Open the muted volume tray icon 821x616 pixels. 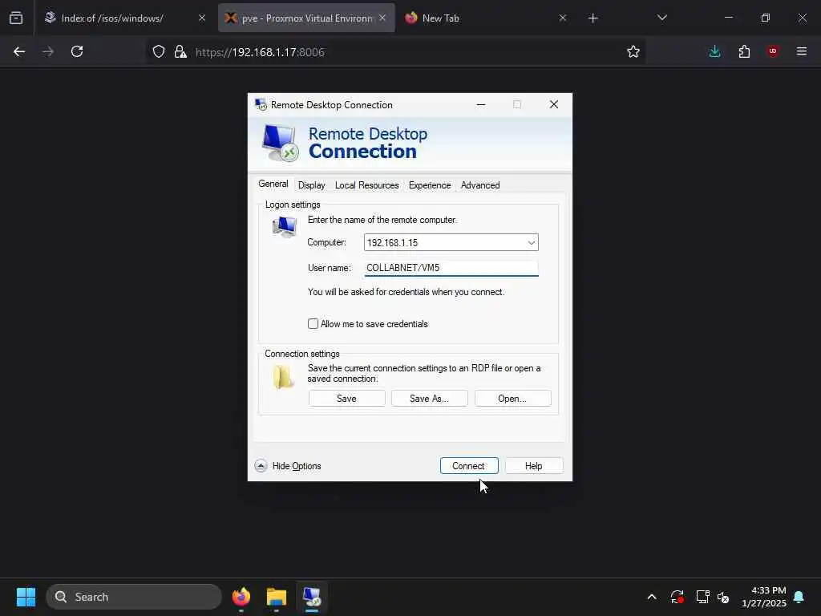(723, 597)
